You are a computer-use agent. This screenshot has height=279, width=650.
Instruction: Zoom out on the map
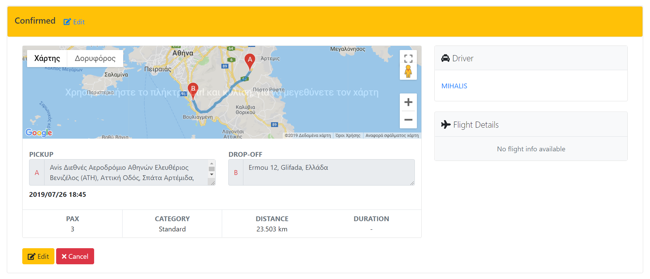click(408, 120)
